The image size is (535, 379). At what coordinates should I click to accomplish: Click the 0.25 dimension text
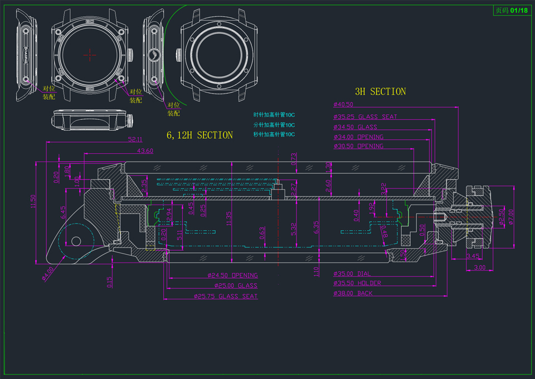[x=203, y=211]
